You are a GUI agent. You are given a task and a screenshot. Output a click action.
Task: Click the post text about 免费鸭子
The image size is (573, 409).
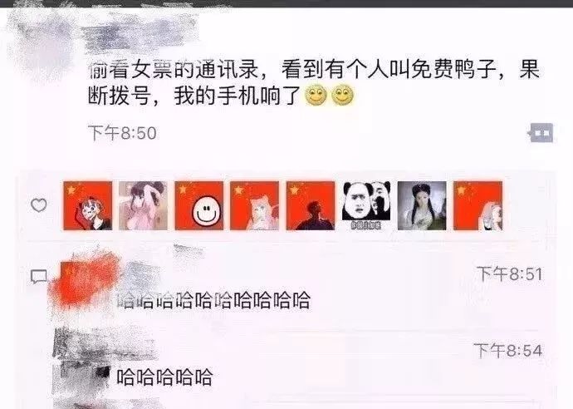pyautogui.click(x=314, y=82)
